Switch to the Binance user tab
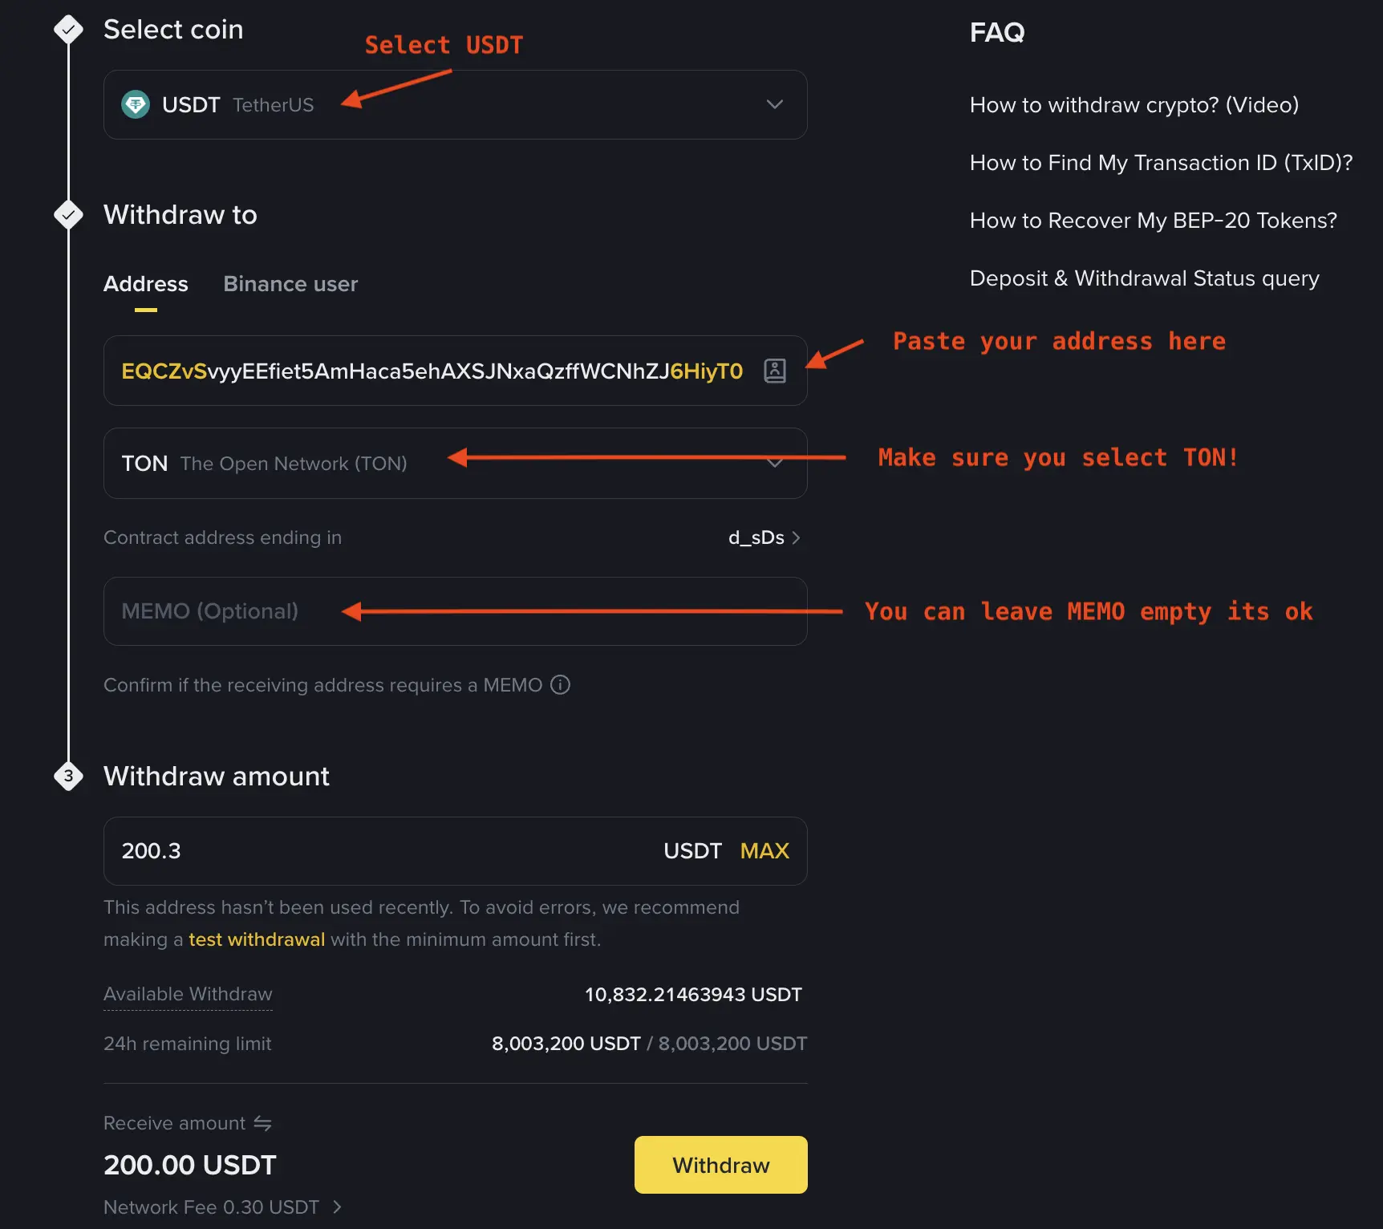The width and height of the screenshot is (1383, 1229). (x=290, y=284)
